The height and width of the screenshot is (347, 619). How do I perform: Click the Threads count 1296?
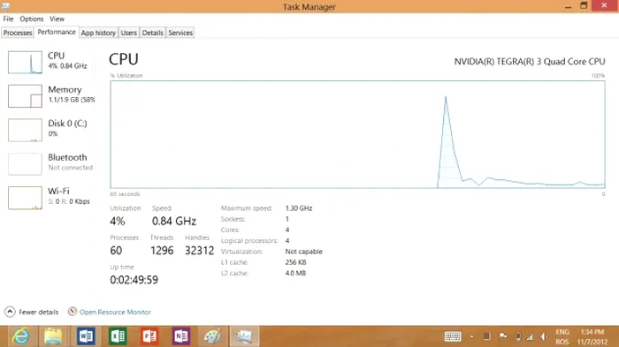(162, 251)
